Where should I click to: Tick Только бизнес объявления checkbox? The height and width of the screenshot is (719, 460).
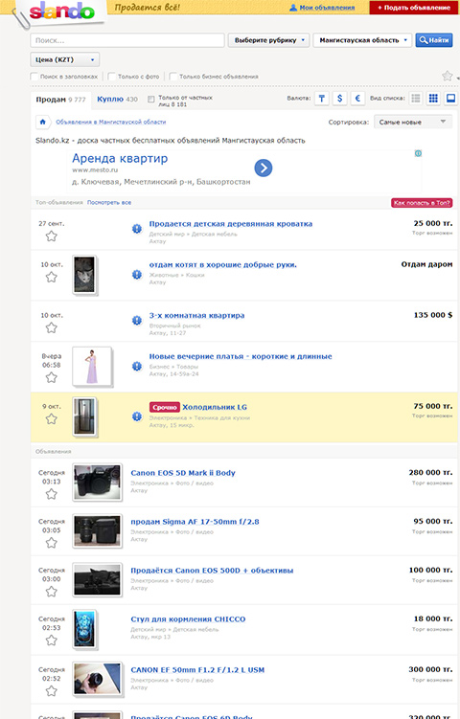pos(173,77)
